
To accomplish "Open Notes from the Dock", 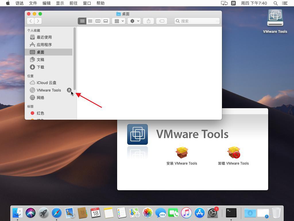I will tap(109, 213).
